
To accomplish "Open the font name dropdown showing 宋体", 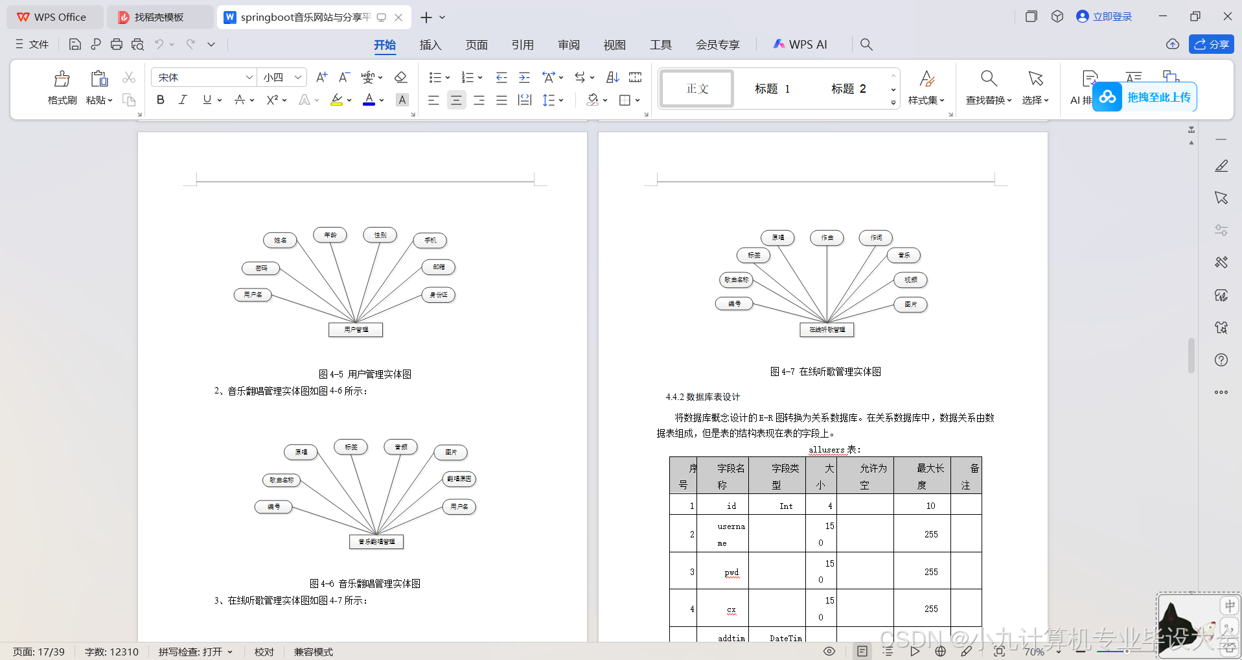I will coord(248,77).
